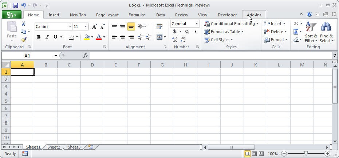Viewport: 339px width, 158px height.
Task: Apply Middle Align to cells
Action: (x=123, y=27)
